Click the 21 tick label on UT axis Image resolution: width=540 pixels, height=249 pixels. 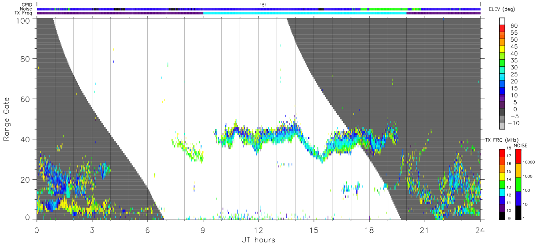(425, 230)
